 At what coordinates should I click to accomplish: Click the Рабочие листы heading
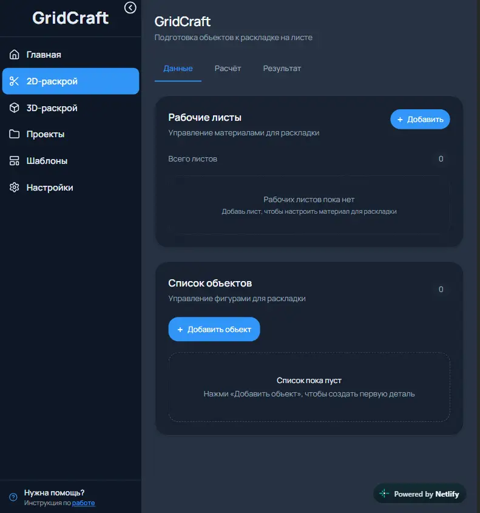pos(205,117)
